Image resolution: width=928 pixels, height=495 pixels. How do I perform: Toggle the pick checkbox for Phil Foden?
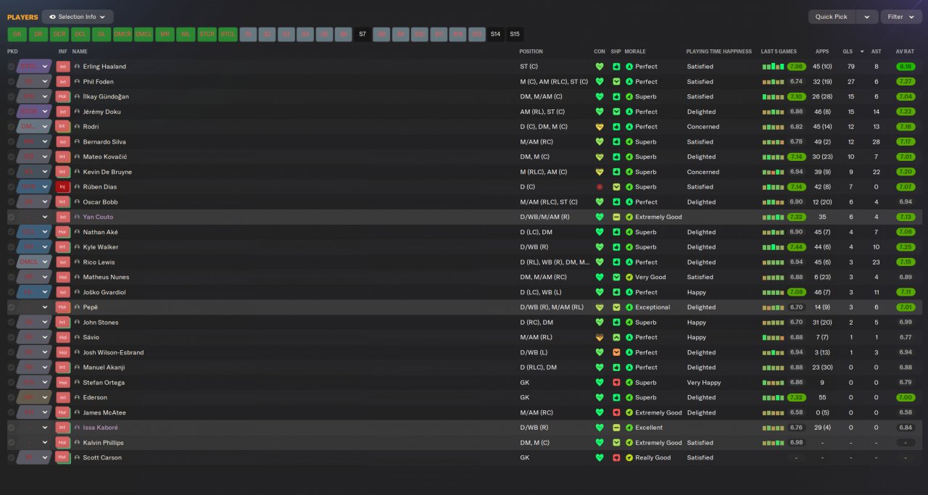point(11,82)
